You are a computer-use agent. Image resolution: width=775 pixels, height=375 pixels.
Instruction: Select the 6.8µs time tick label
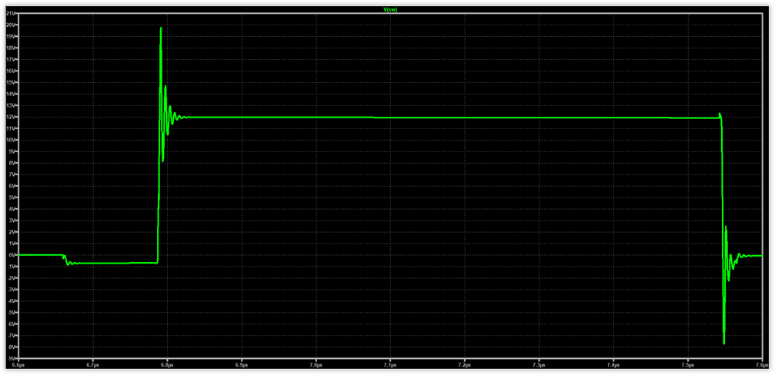point(167,365)
